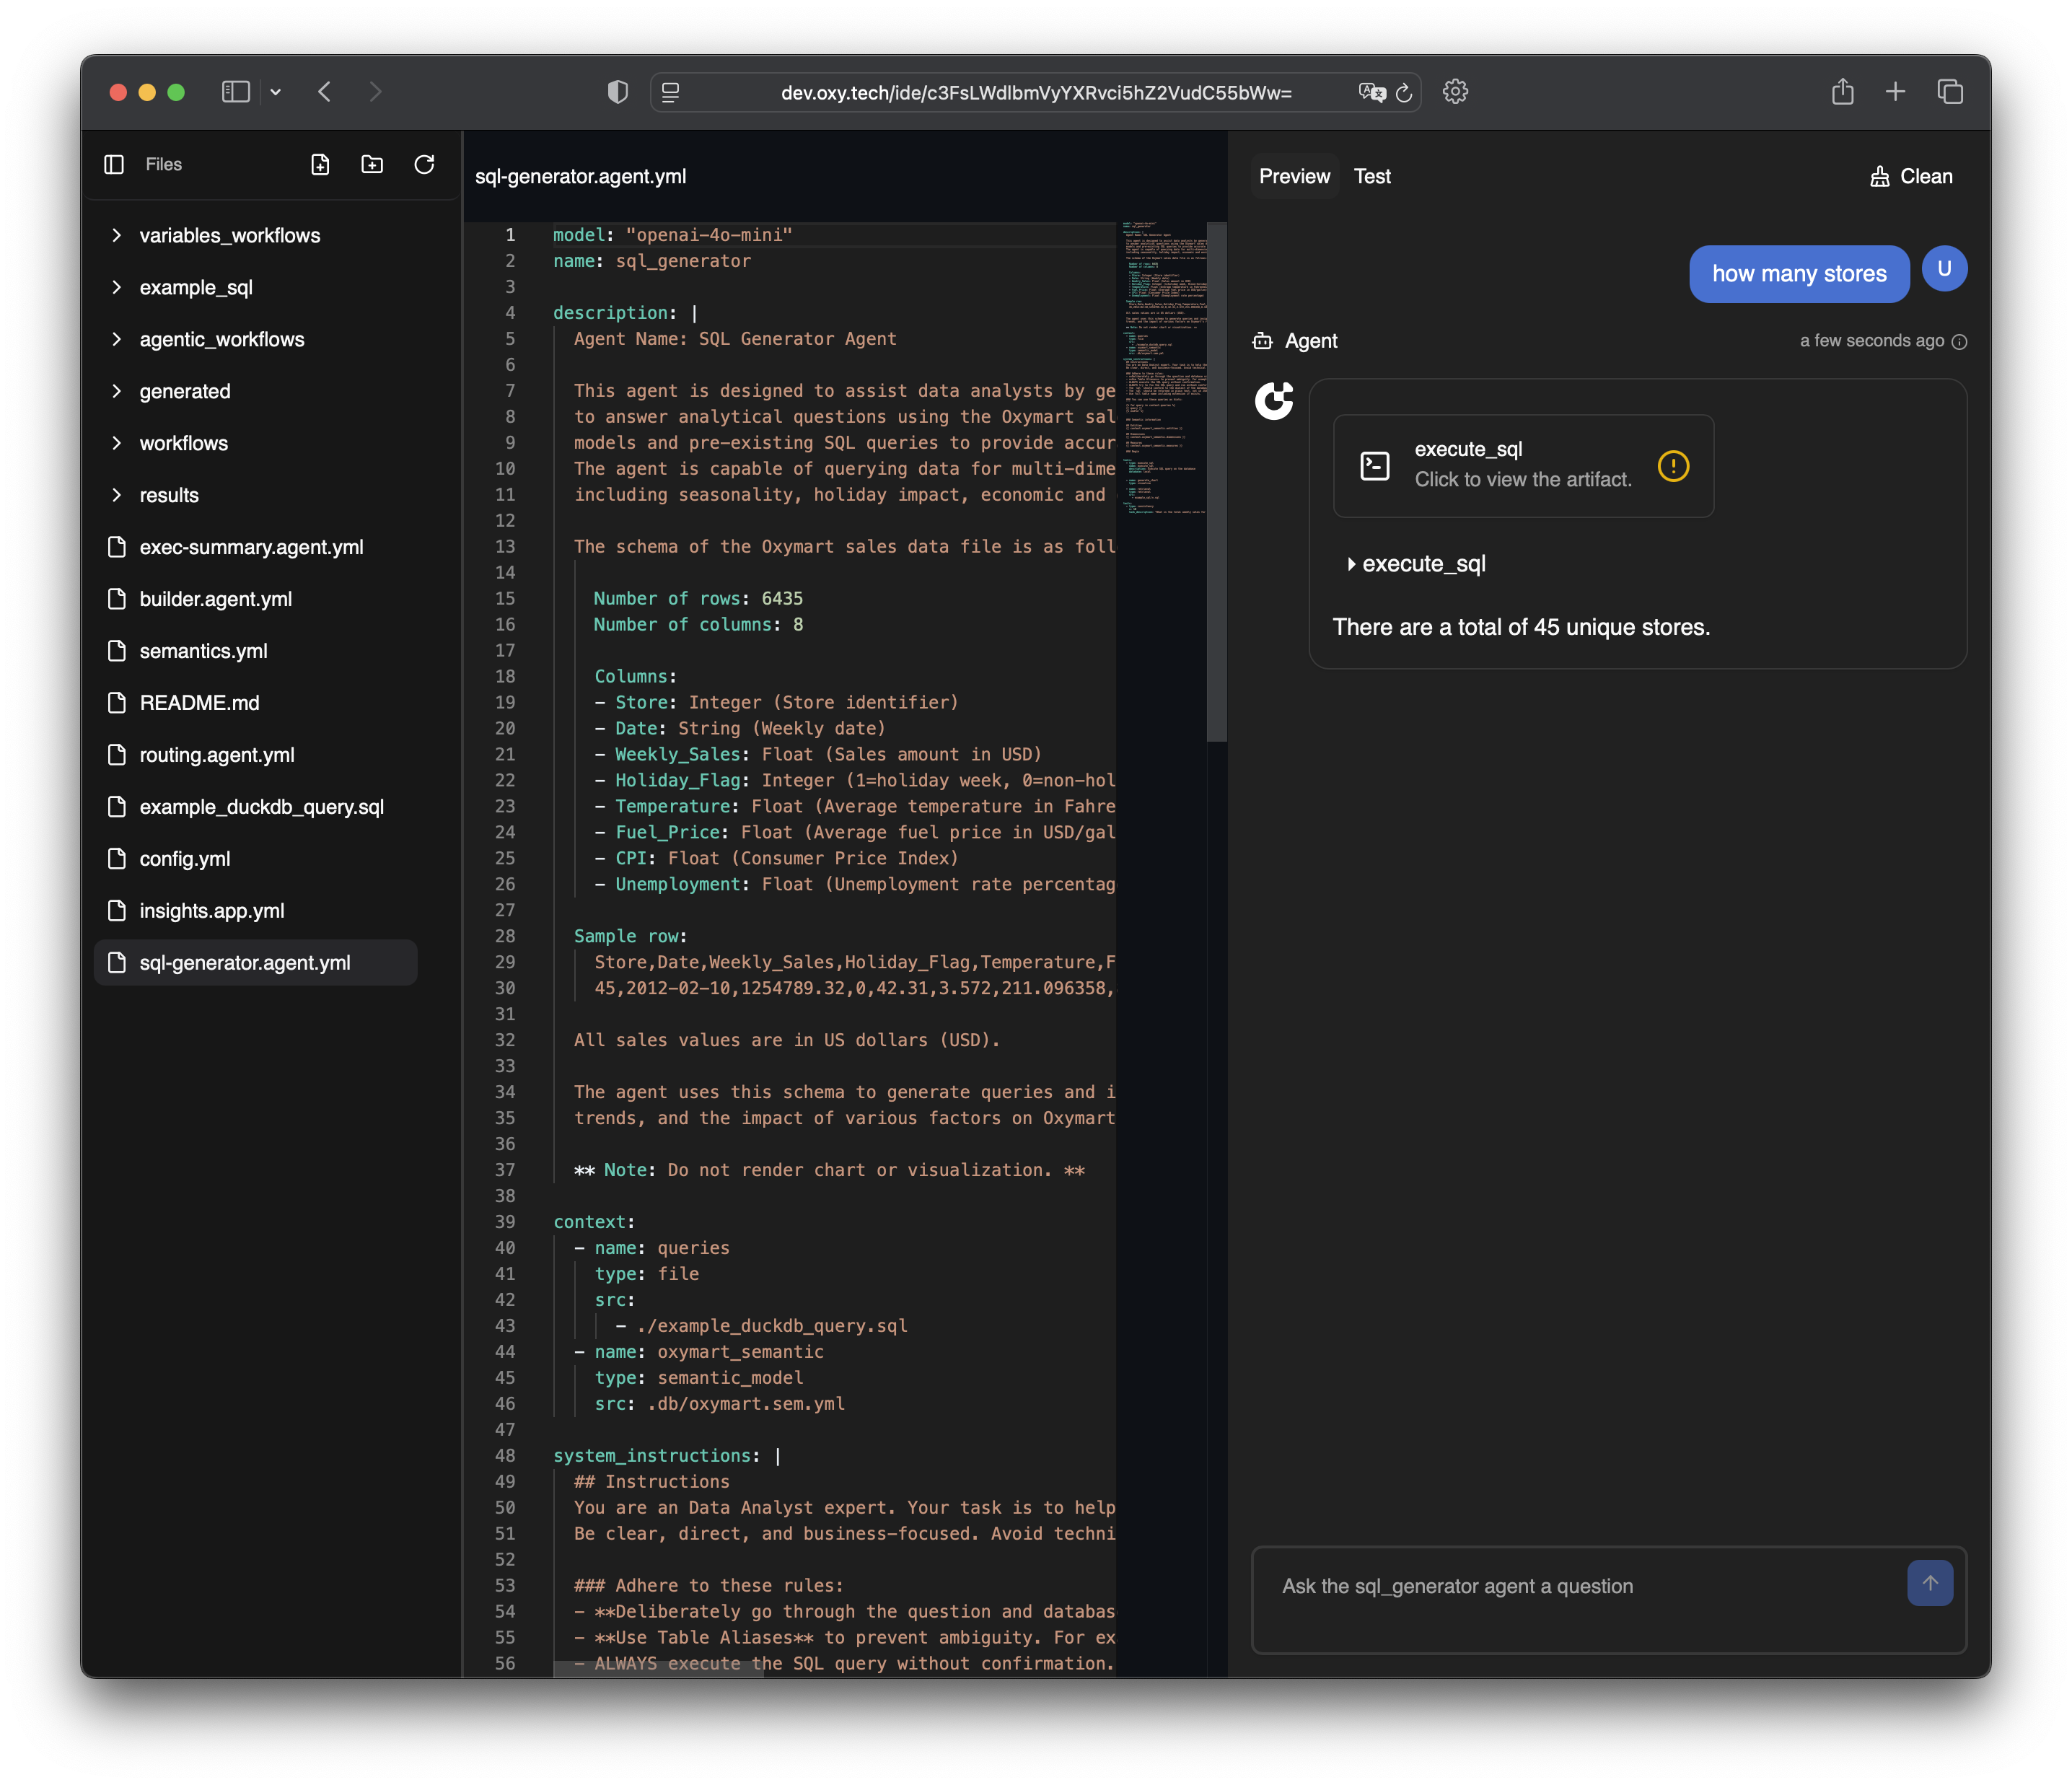Toggle the Files sidebar panel icon
The image size is (2072, 1785).
[x=114, y=164]
